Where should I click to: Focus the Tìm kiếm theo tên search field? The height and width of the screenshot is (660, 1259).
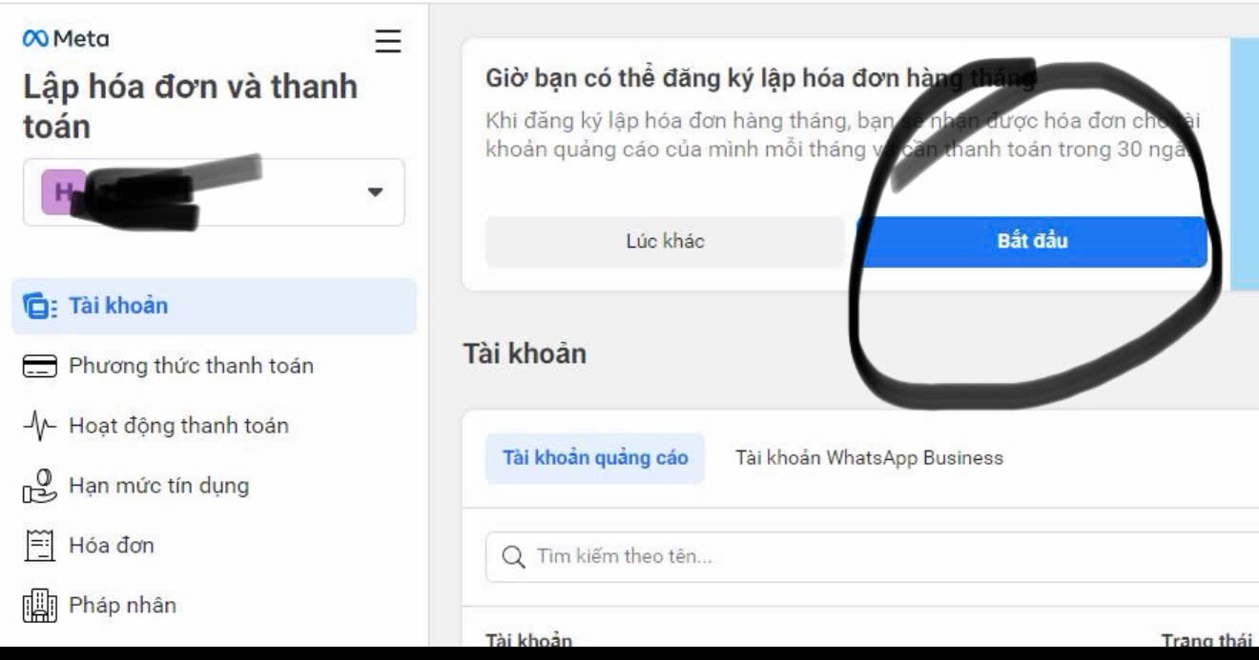coord(872,557)
